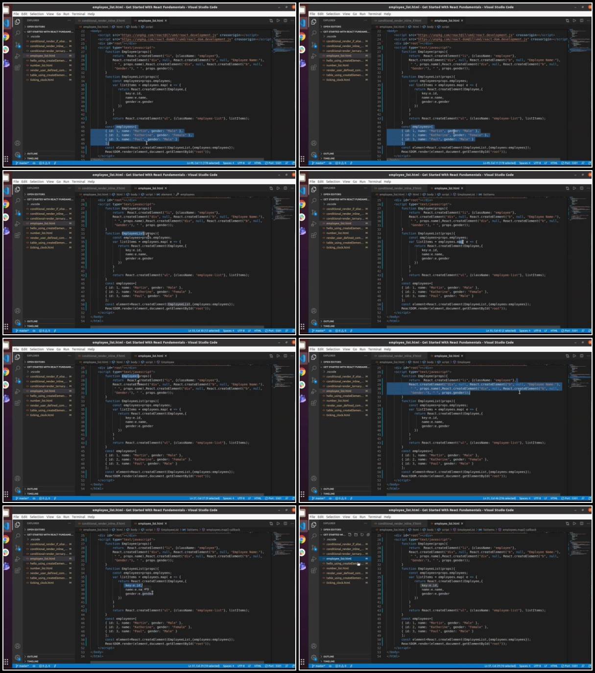Open Source Control in the top-left frame
The height and width of the screenshot is (673, 595).
pos(18,45)
